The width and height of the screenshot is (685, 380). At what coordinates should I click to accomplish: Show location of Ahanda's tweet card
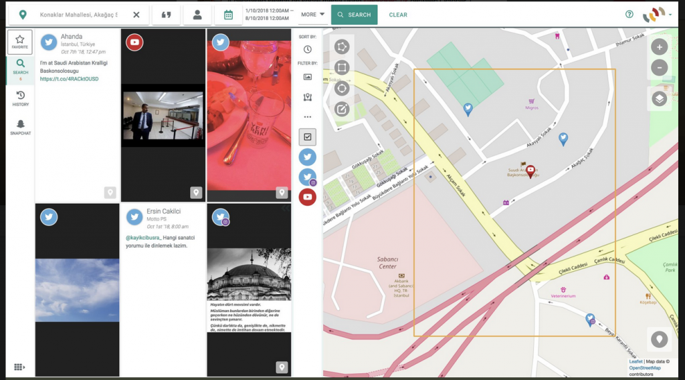pos(110,192)
